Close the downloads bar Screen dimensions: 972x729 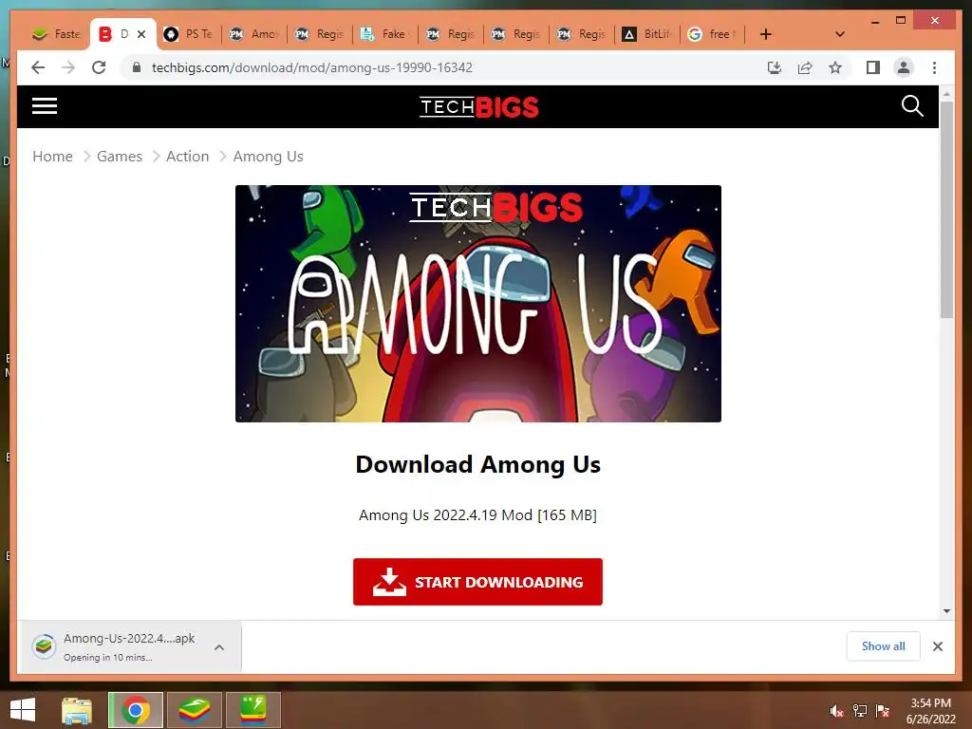click(938, 646)
